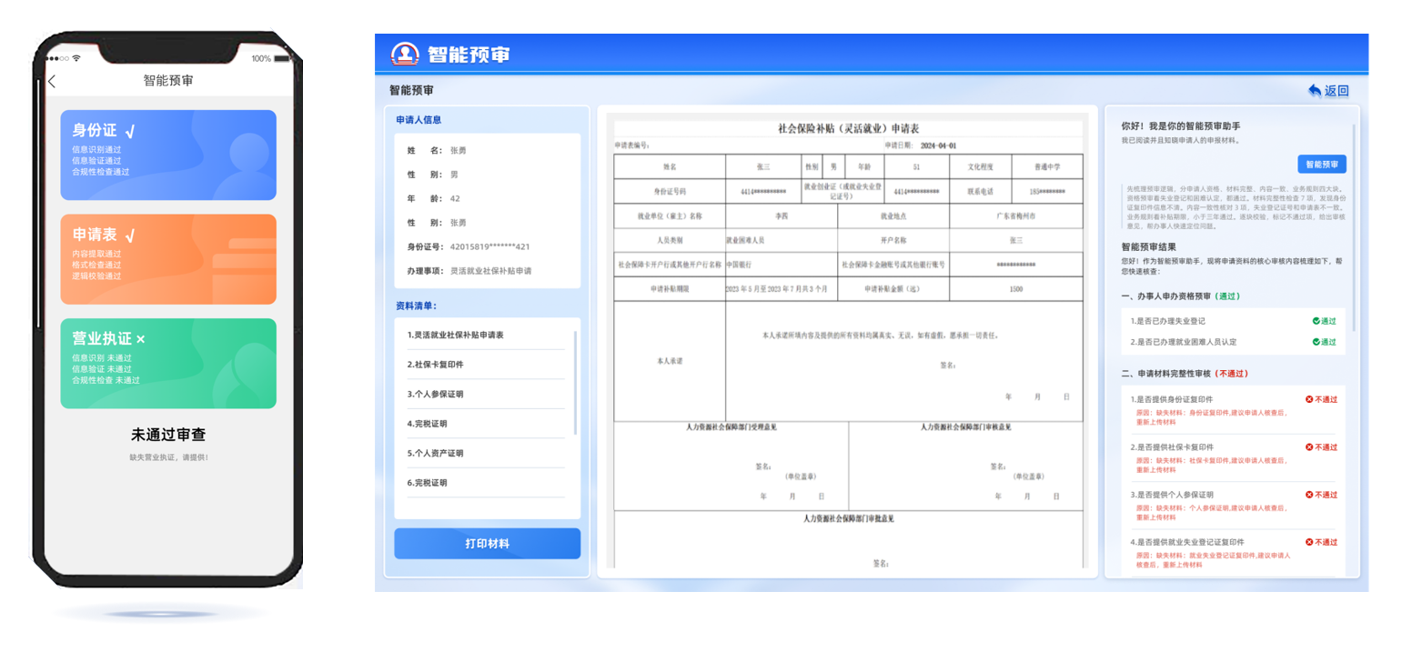The width and height of the screenshot is (1402, 652).
Task: Click the blue return arrow beside 返回
Action: [x=1315, y=91]
